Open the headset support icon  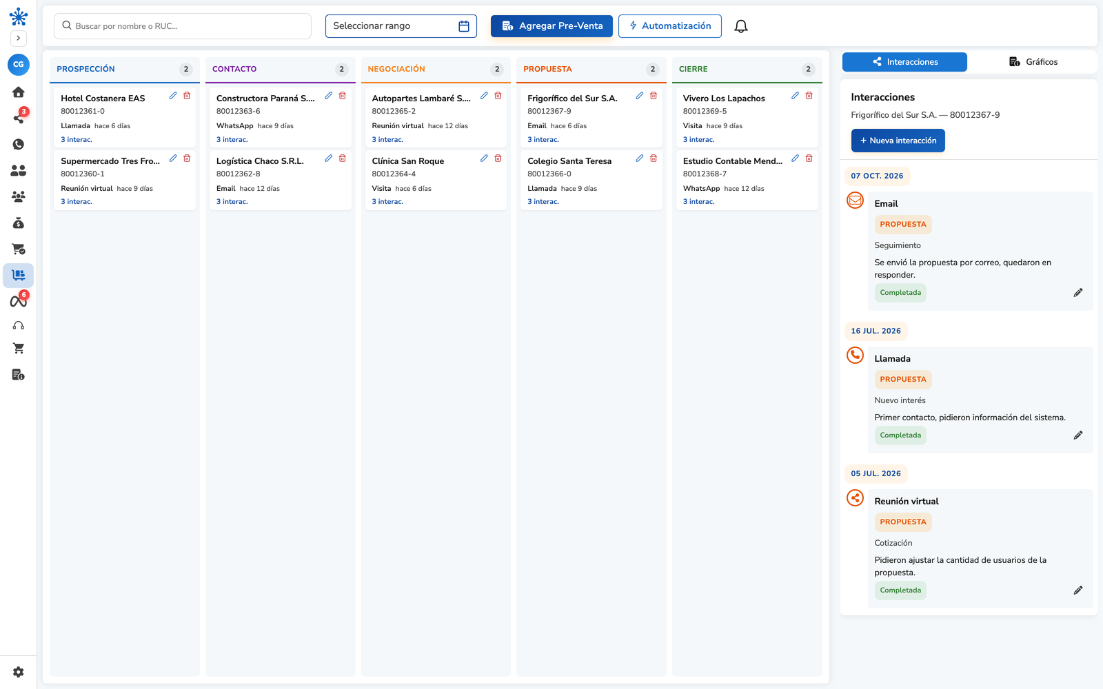pyautogui.click(x=19, y=325)
